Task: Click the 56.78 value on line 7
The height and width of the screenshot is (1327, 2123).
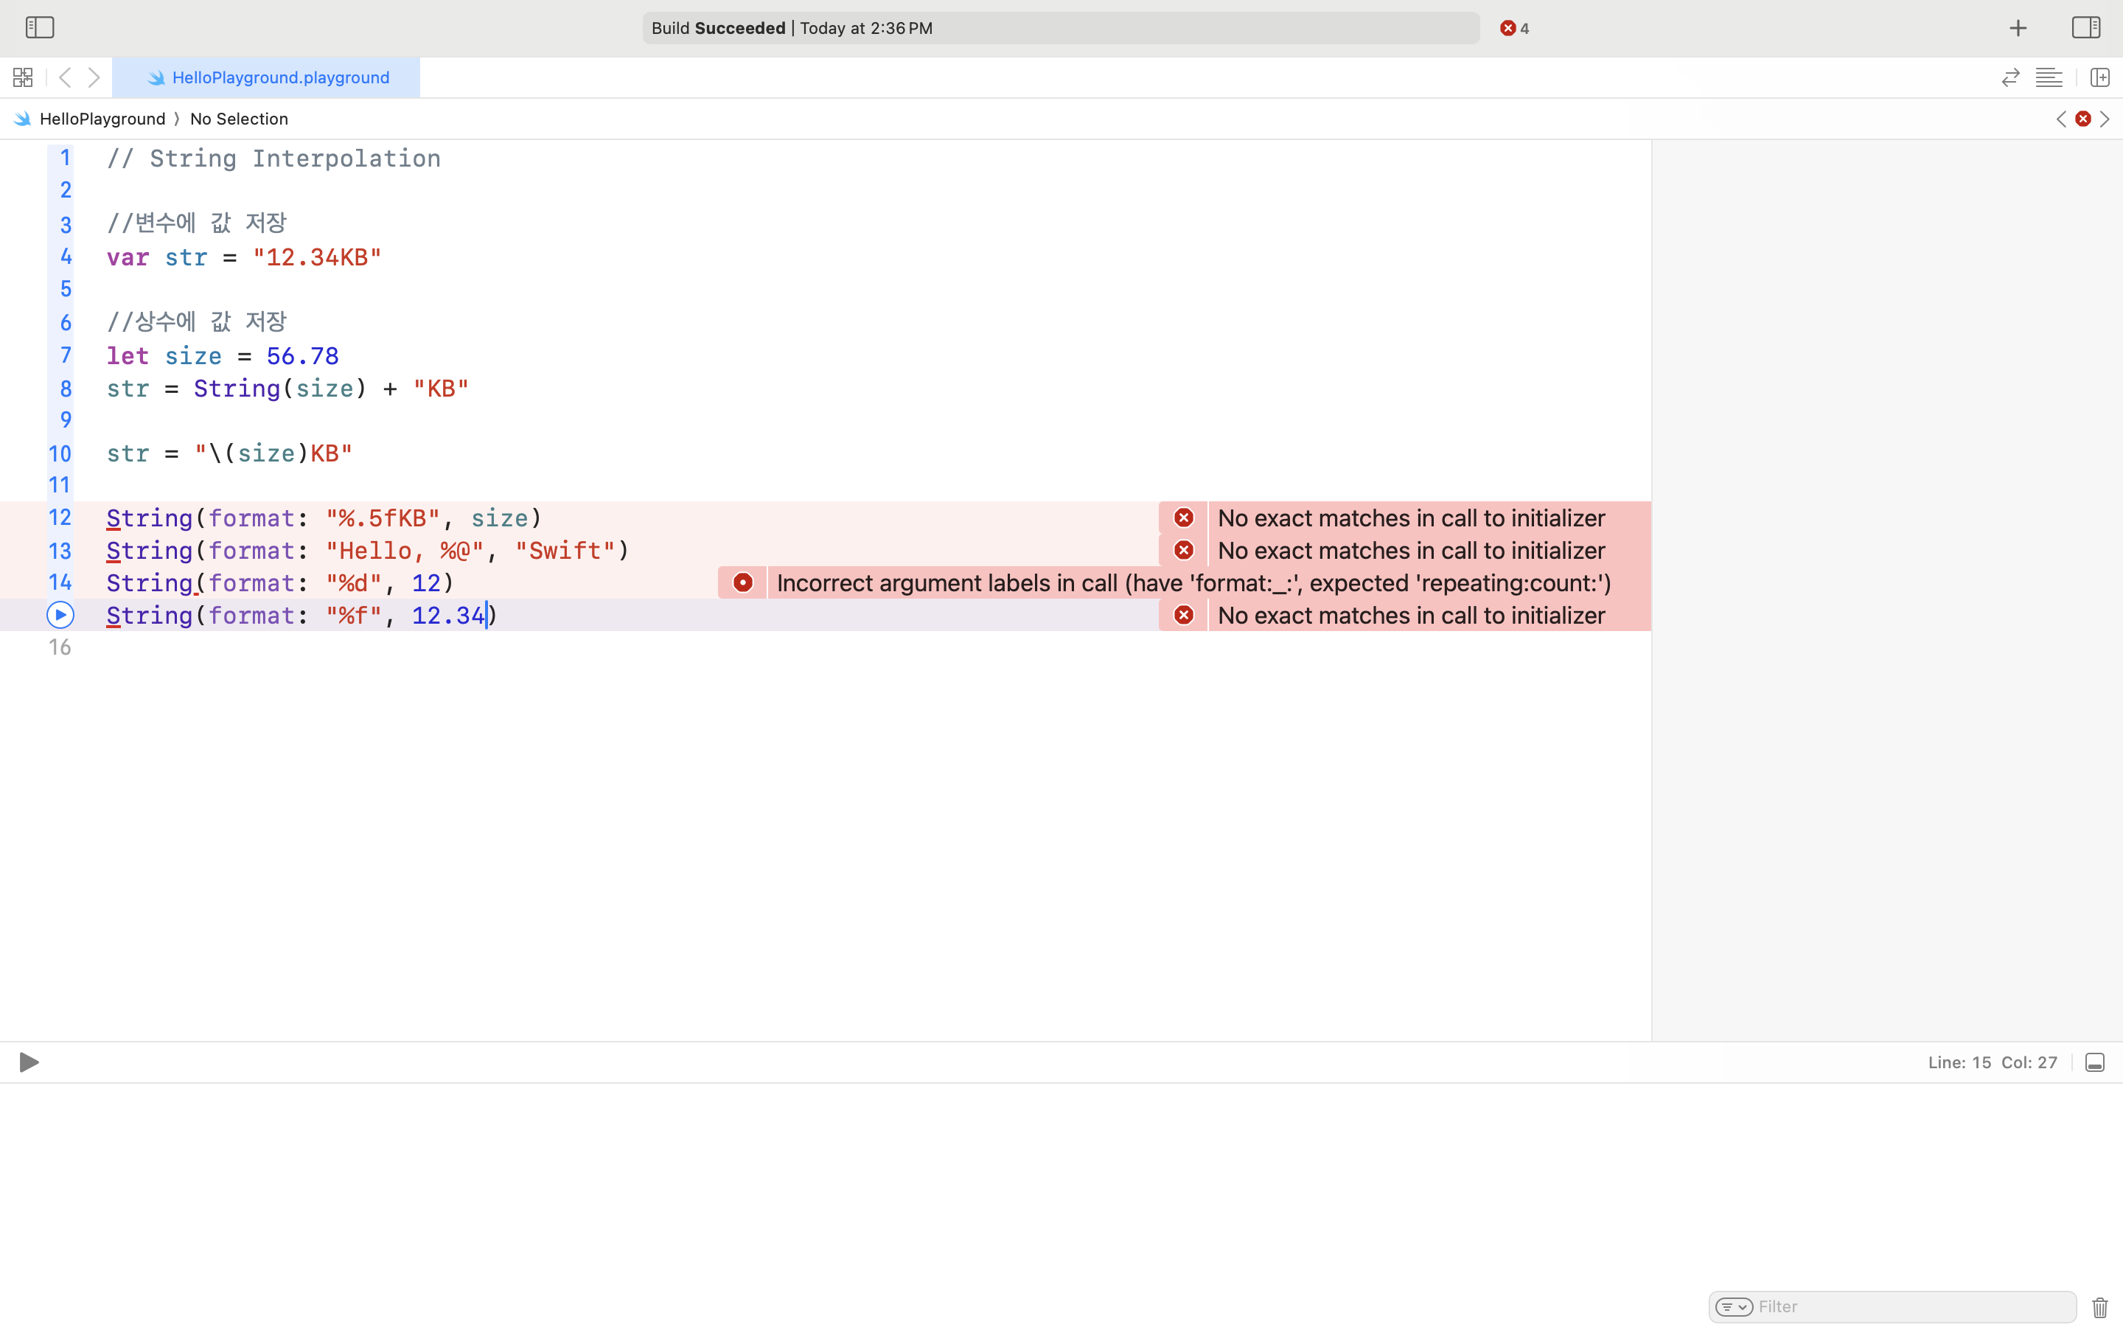Action: (x=303, y=355)
